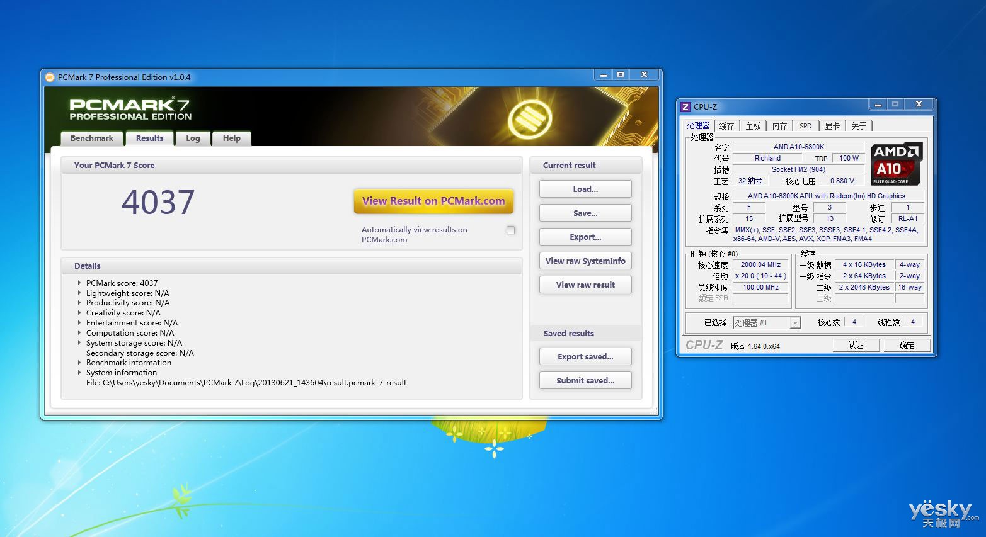Click the 32 纳米 process value
This screenshot has height=537, width=986.
pos(750,181)
